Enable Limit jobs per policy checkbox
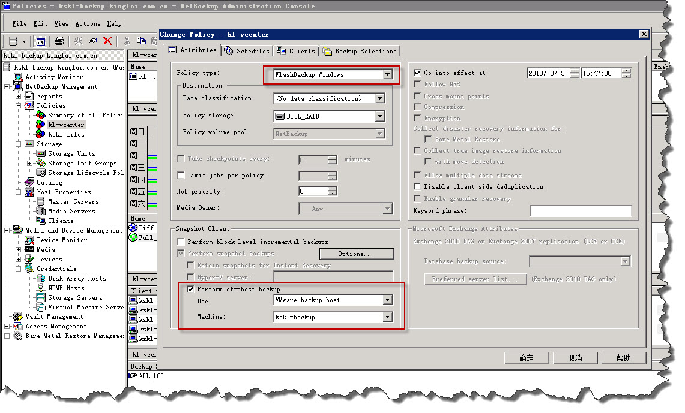 181,175
